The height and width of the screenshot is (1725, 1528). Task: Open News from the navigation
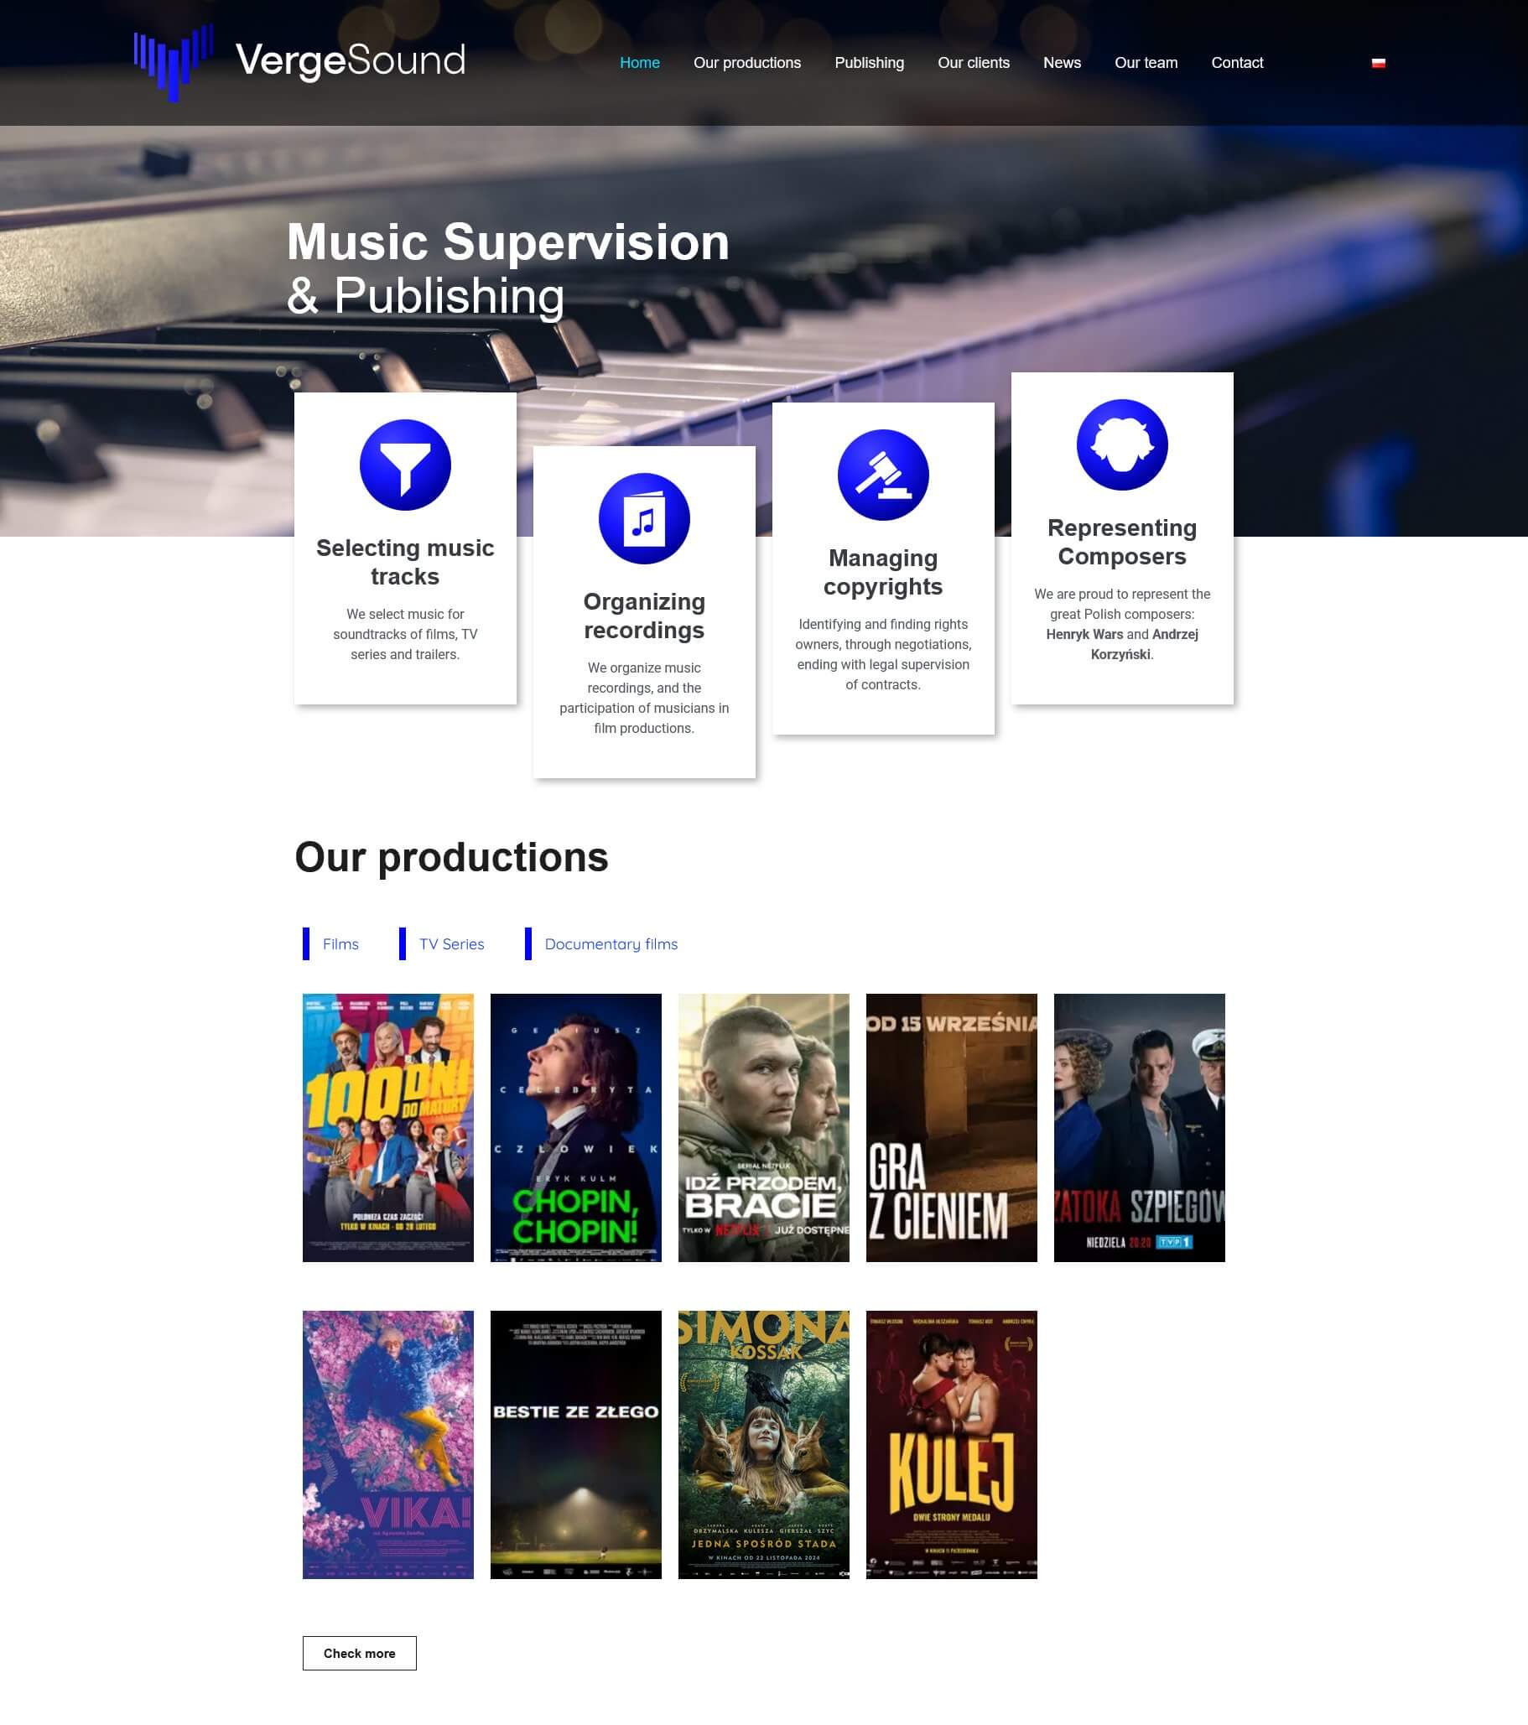point(1061,62)
